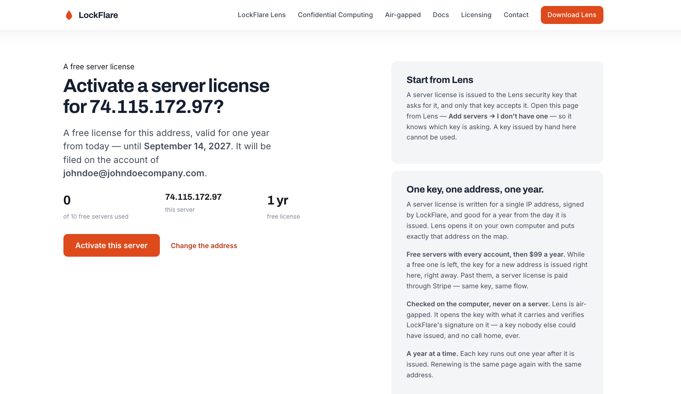The image size is (681, 394).
Task: Click 'Add servers → I don't have one' text
Action: [498, 116]
